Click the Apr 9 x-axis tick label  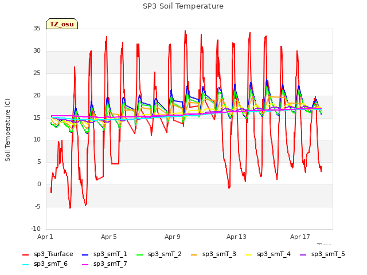(173, 237)
